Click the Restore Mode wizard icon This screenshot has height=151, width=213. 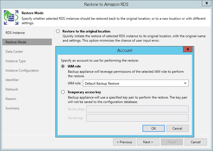click(x=11, y=17)
